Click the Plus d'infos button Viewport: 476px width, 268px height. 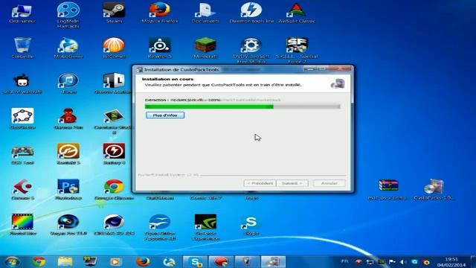coord(165,115)
